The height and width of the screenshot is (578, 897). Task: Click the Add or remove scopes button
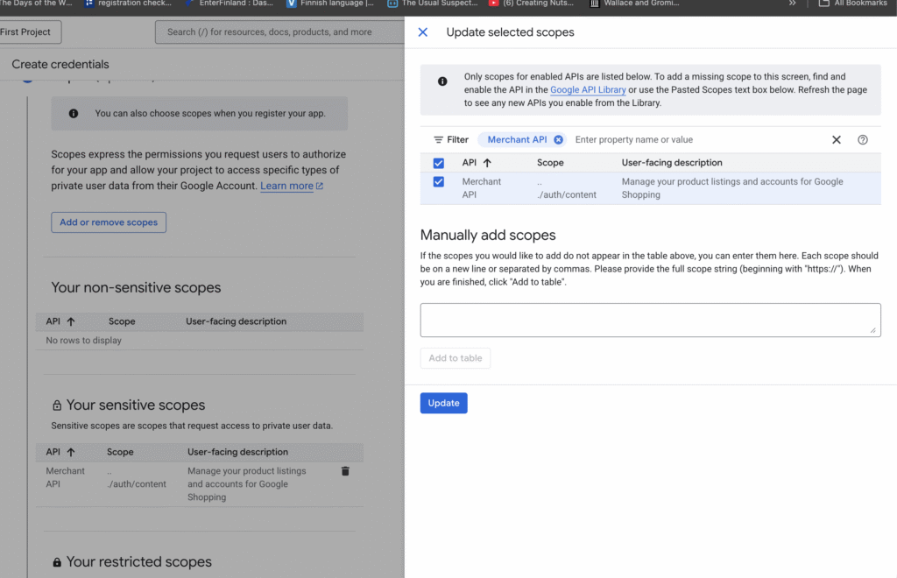pos(109,222)
